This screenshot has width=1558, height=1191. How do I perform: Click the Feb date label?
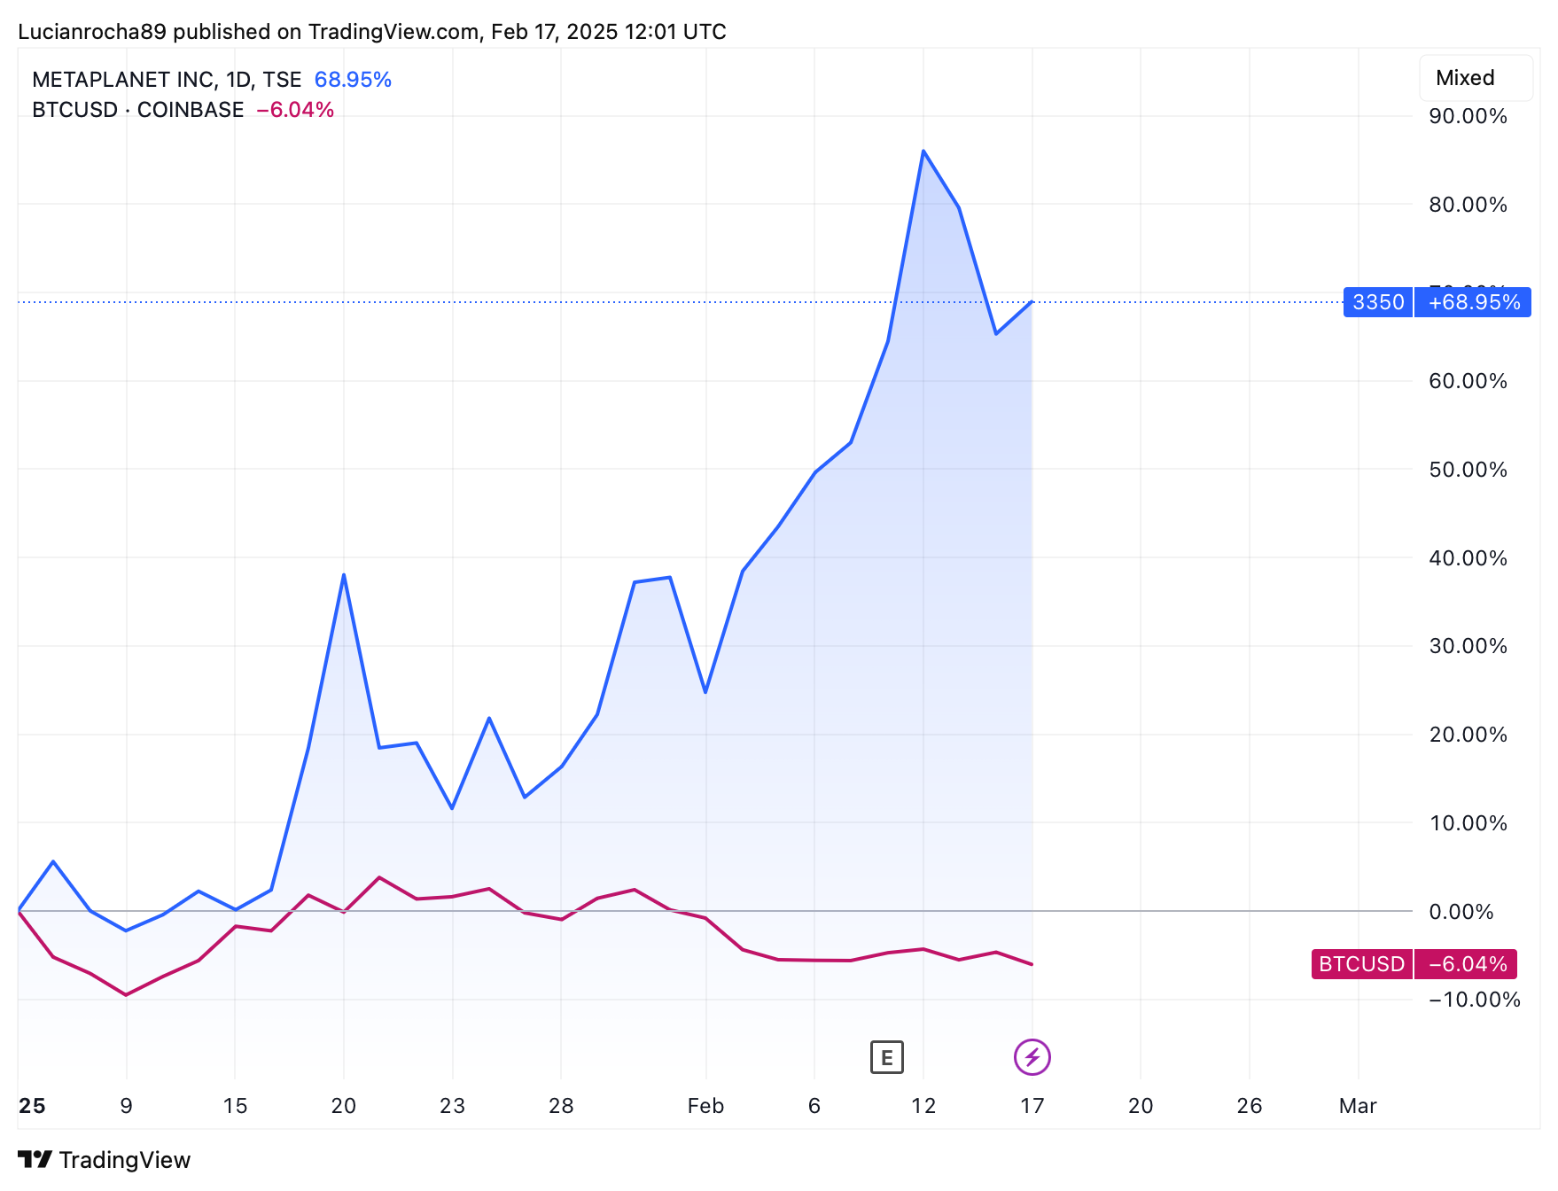pyautogui.click(x=705, y=1106)
